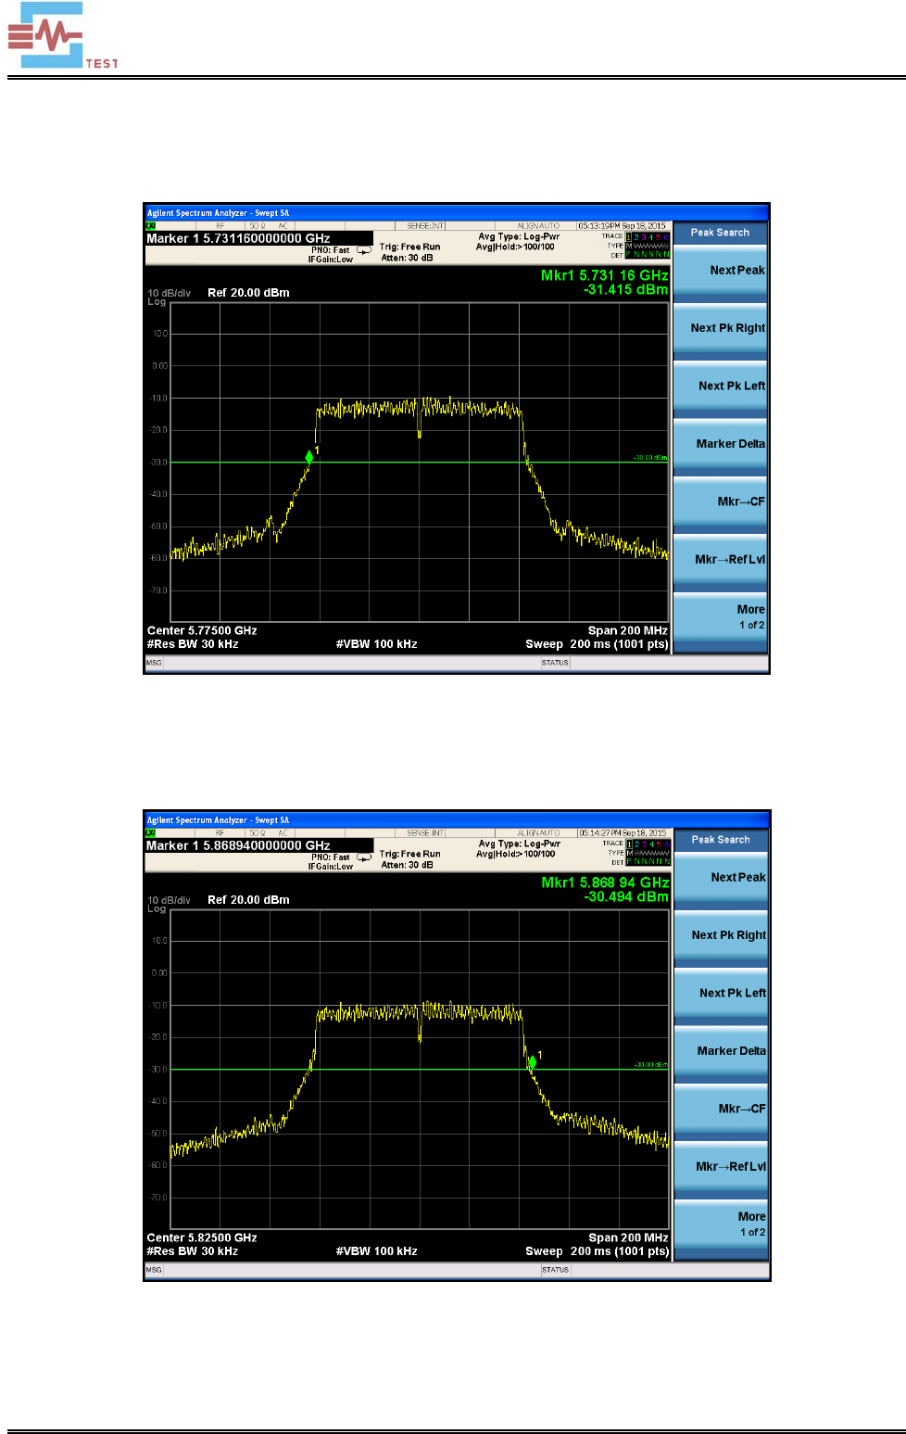The image size is (906, 1434).
Task: Click the lower Agilent Spectrum Analyzer title bar
Action: (x=457, y=820)
